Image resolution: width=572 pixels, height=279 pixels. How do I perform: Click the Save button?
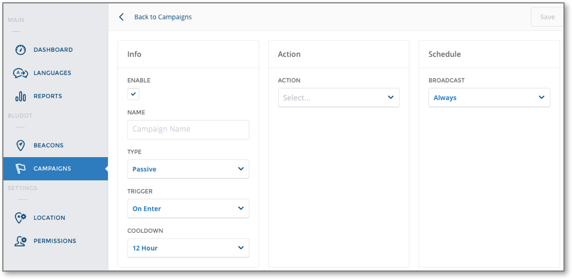coord(547,17)
